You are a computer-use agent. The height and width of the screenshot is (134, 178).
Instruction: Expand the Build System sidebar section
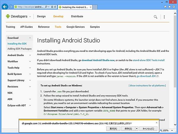[x=30, y=74]
